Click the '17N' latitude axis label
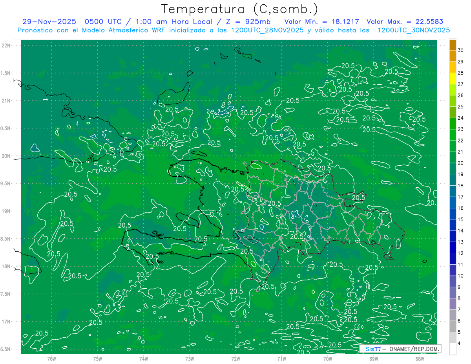 (5, 322)
